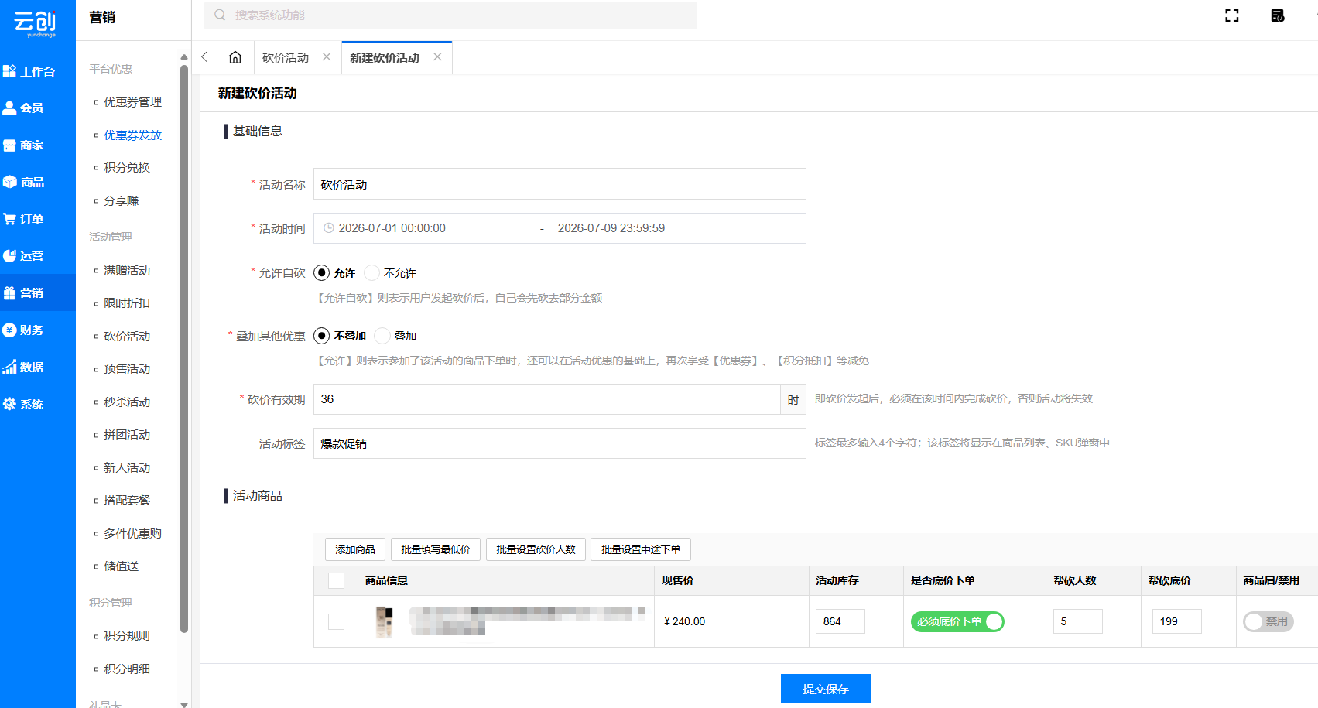
Task: Click the 帮砍人数 input showing 5
Action: [1077, 621]
